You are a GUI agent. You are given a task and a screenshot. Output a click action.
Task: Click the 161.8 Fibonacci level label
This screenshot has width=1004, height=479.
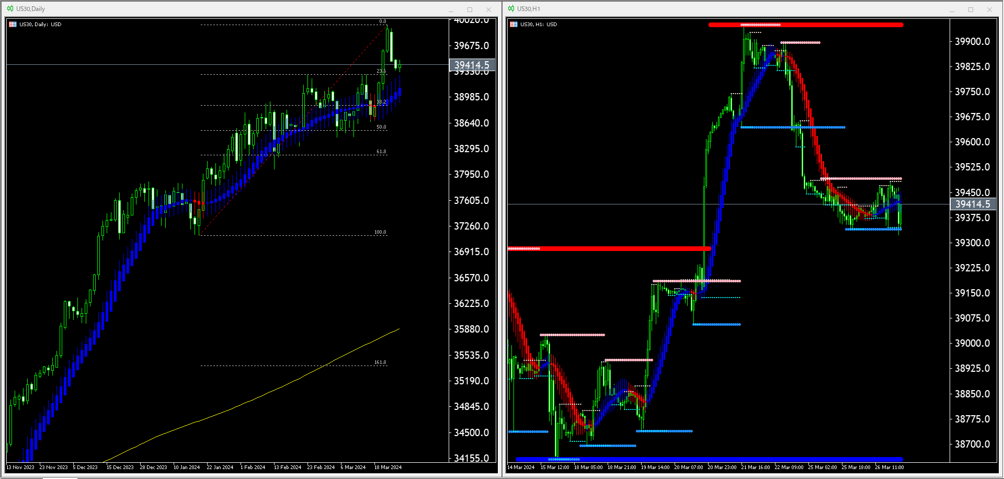pos(380,362)
